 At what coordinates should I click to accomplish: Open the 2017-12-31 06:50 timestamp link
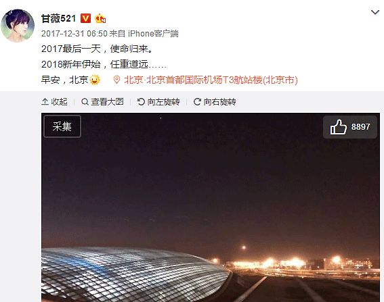click(74, 34)
